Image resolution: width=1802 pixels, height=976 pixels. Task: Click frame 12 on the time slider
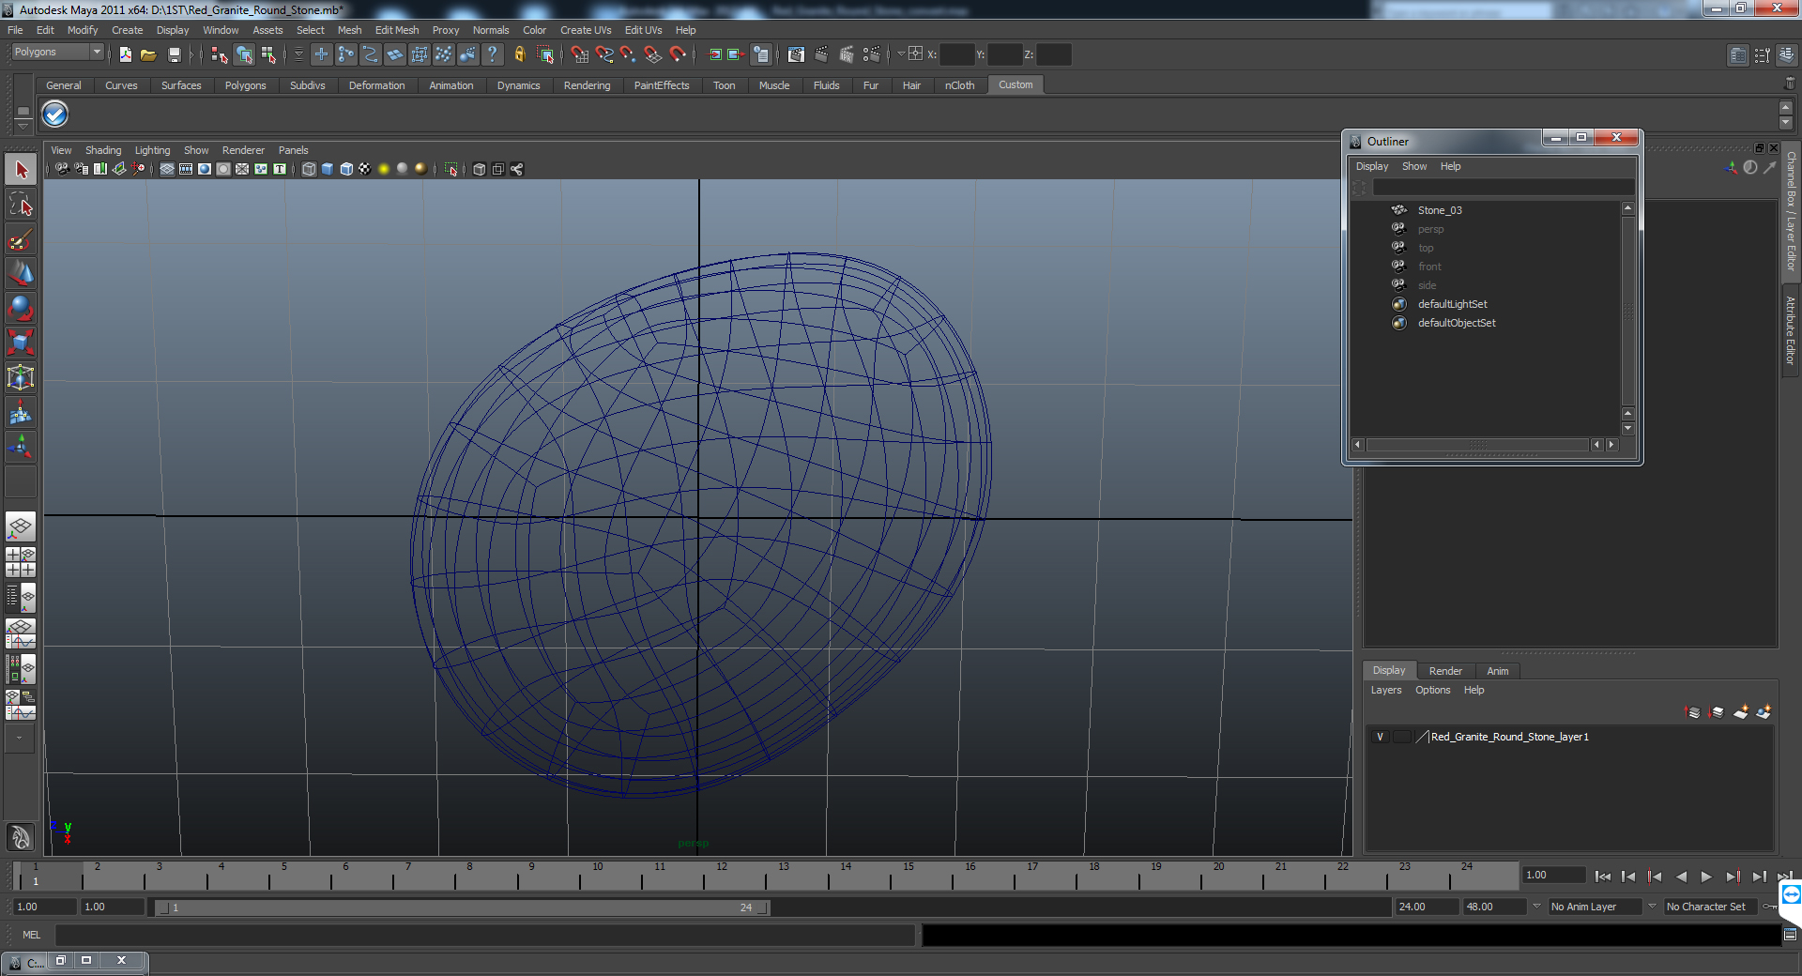[721, 877]
